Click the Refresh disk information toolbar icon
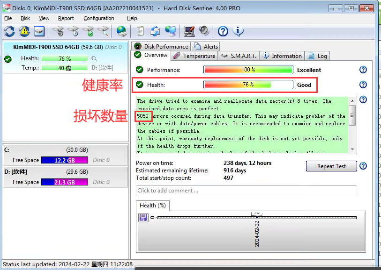 coord(9,31)
